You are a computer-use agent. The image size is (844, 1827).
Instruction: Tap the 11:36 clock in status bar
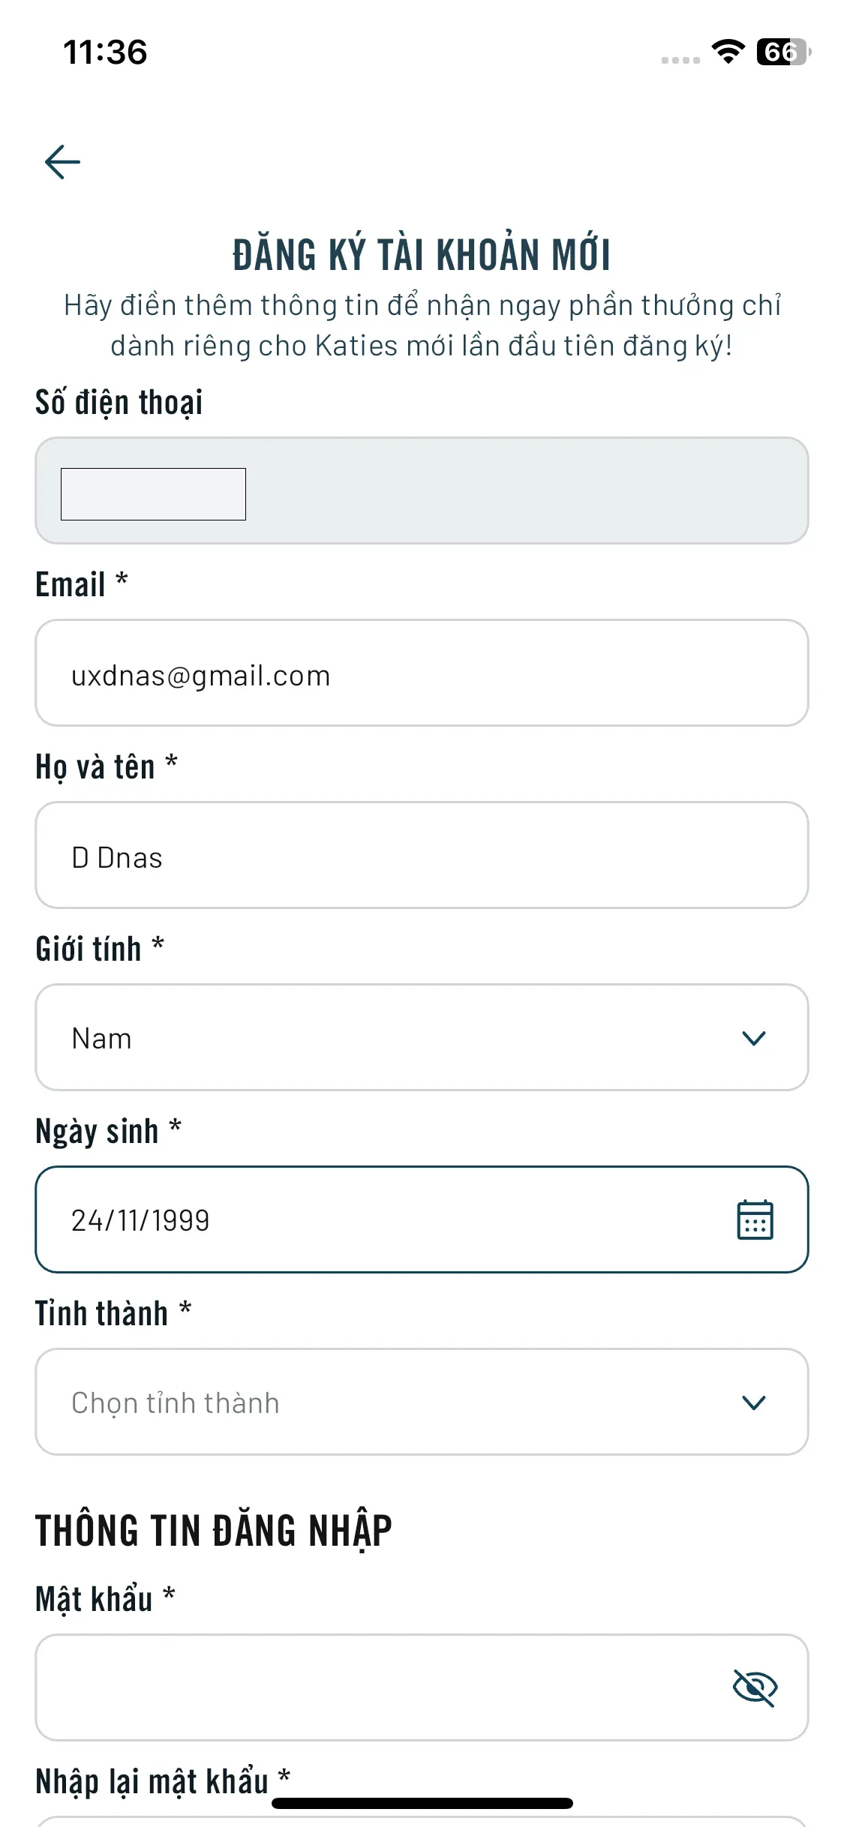[105, 52]
